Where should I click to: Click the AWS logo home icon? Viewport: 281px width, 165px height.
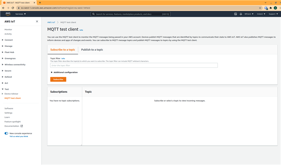pyautogui.click(x=8, y=14)
